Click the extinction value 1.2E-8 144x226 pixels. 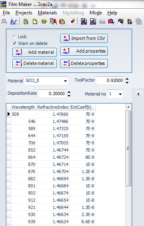click(83, 171)
